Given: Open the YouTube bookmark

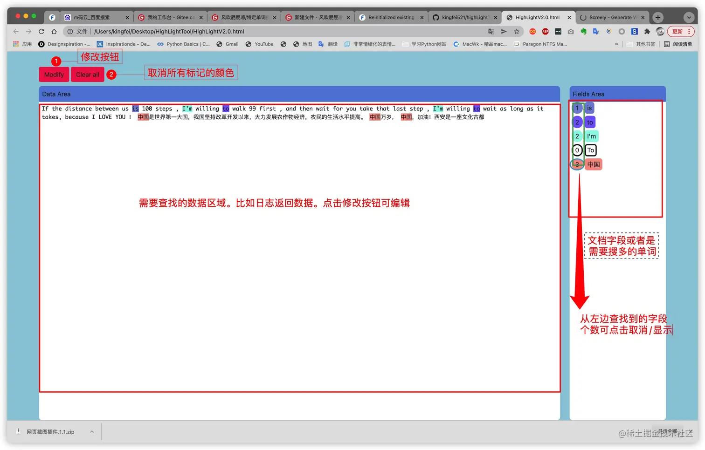Looking at the screenshot, I should pyautogui.click(x=259, y=44).
